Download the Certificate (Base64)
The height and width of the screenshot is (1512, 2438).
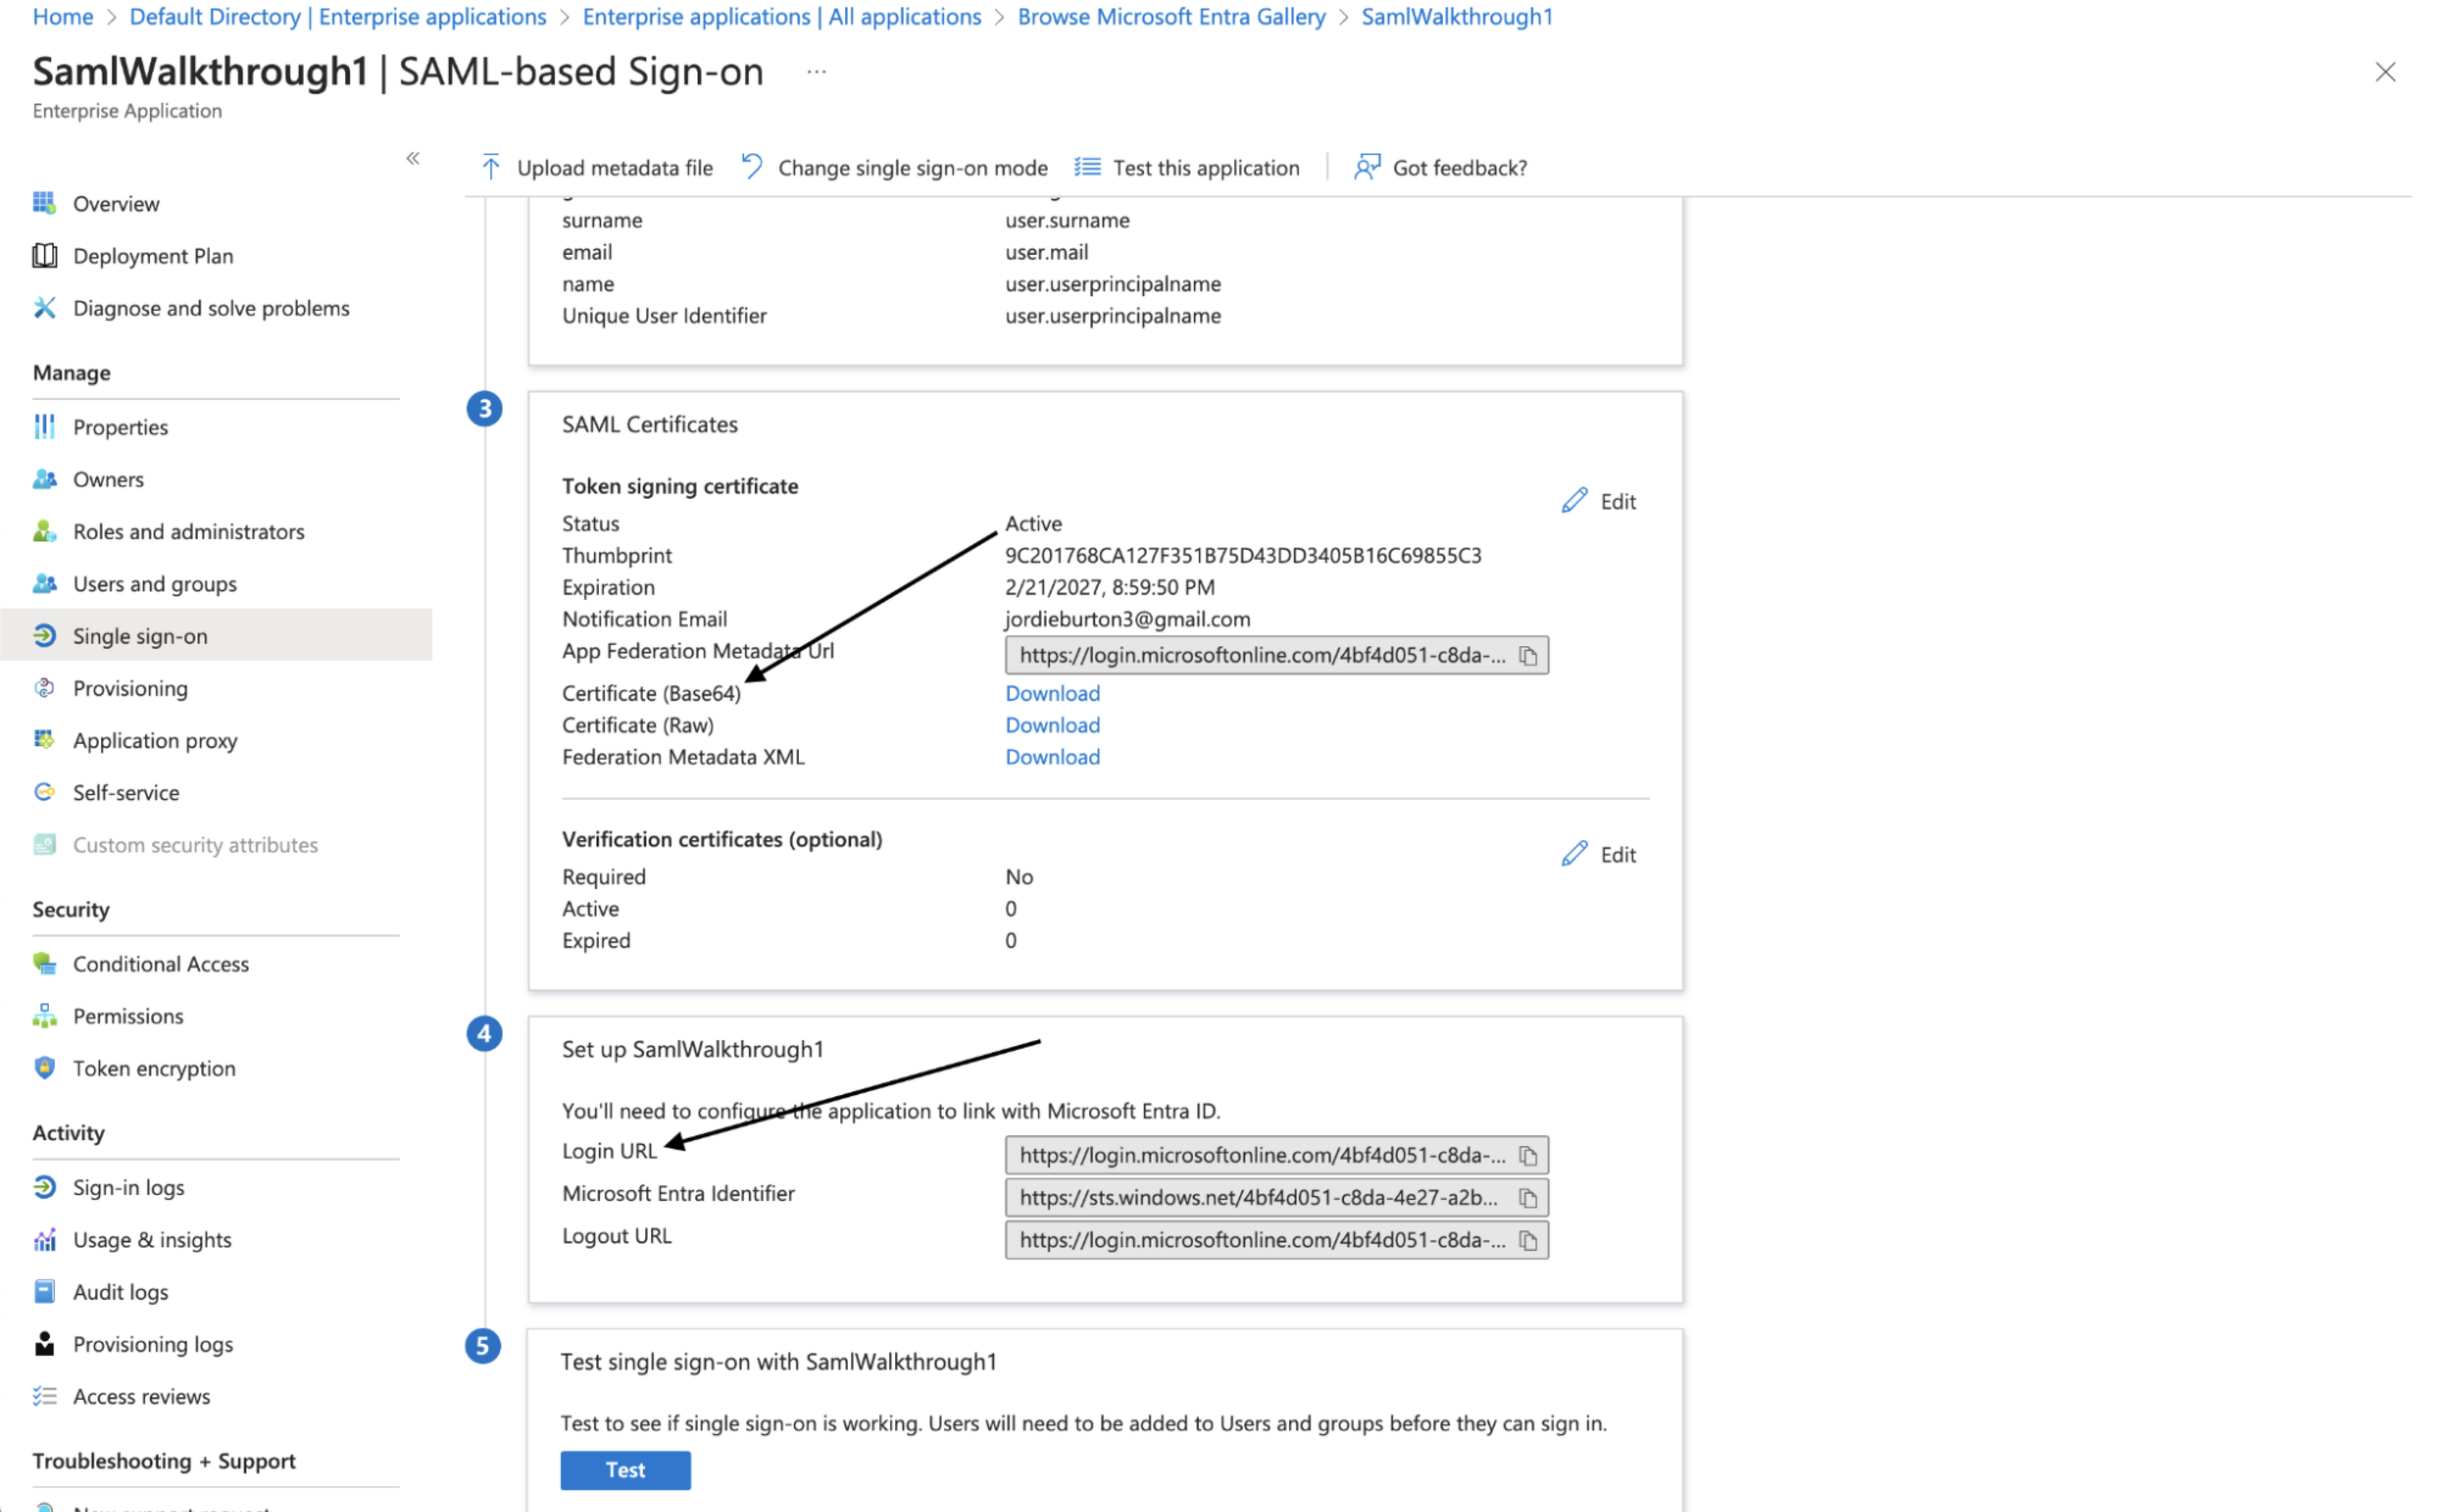click(x=1052, y=693)
